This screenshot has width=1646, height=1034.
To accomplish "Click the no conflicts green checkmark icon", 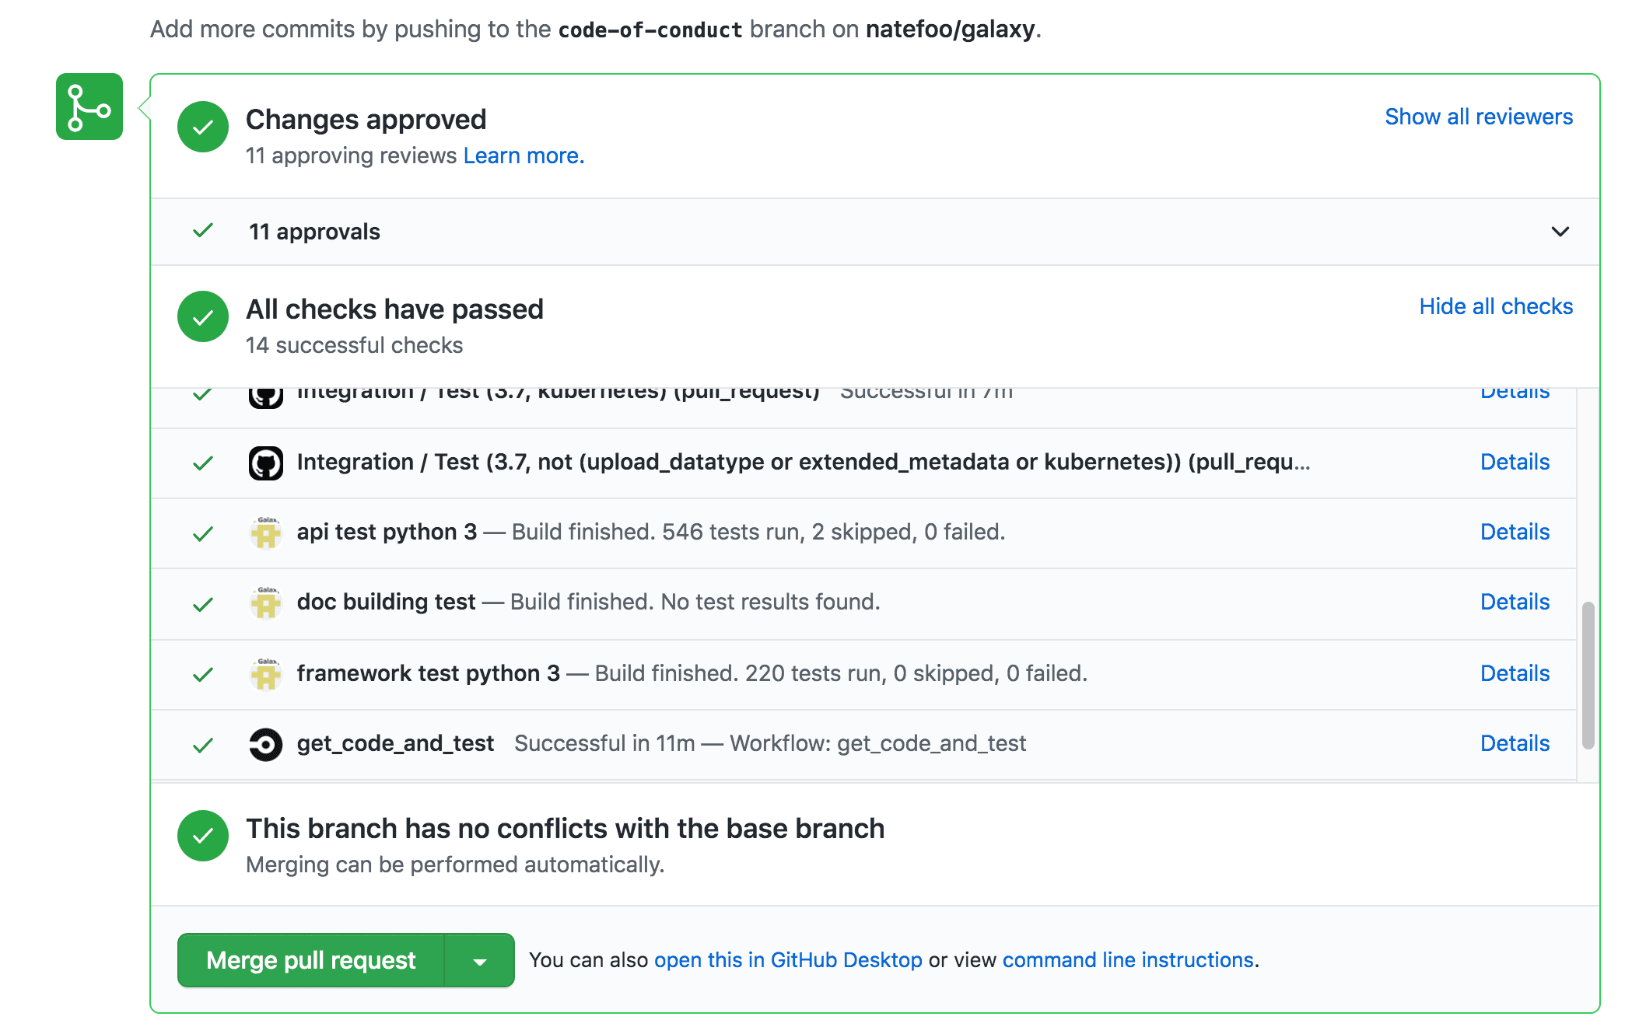I will (x=203, y=836).
